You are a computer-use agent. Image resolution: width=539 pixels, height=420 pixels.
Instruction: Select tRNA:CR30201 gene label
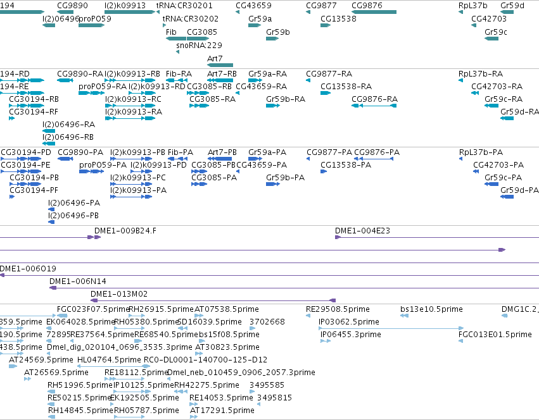[184, 6]
